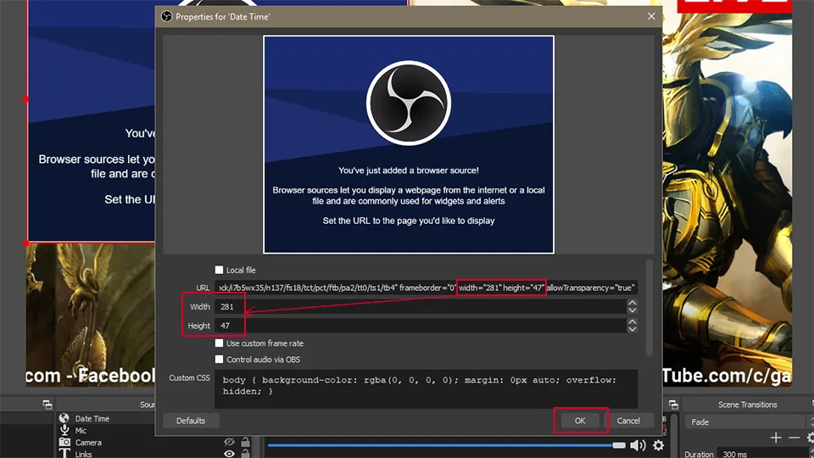Click the browser source preview in dialog
This screenshot has width=814, height=458.
pyautogui.click(x=409, y=144)
